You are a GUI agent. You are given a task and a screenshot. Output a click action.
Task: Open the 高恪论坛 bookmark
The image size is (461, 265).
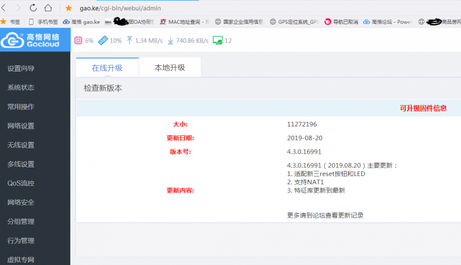388,22
